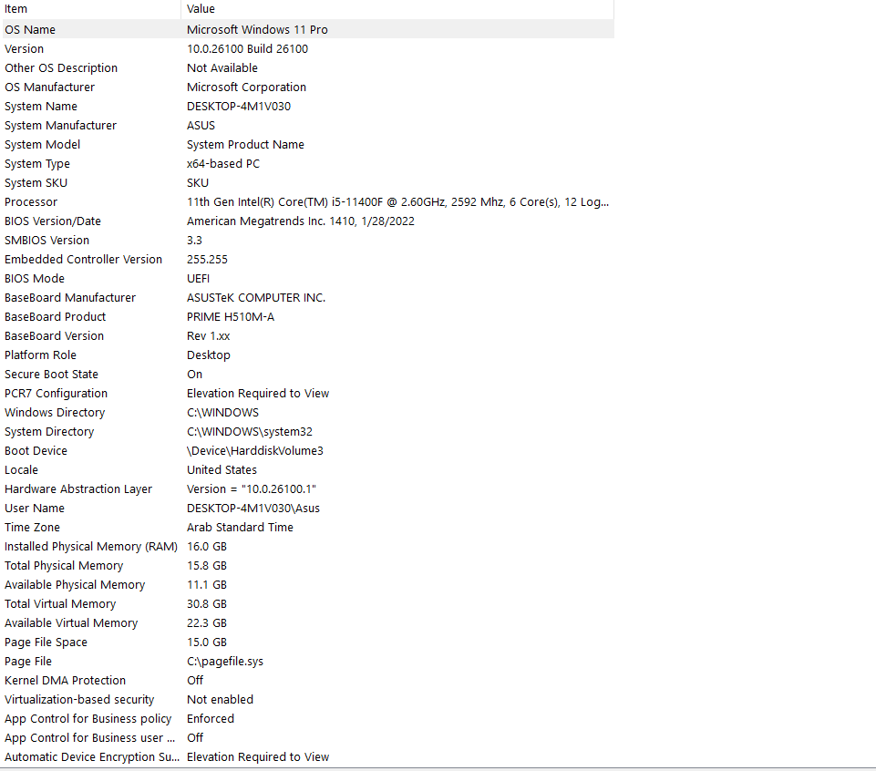Select the BIOS Mode row

point(308,279)
